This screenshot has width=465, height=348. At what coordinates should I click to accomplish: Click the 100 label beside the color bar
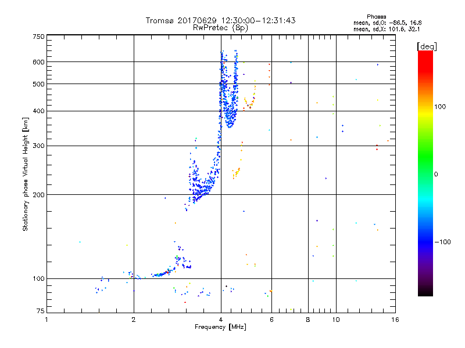(x=440, y=107)
